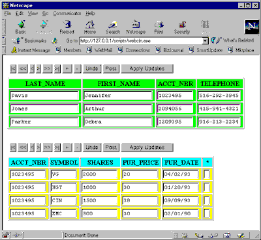Open Members bookmark in personal toolbar
261x240 pixels.
tap(69, 50)
